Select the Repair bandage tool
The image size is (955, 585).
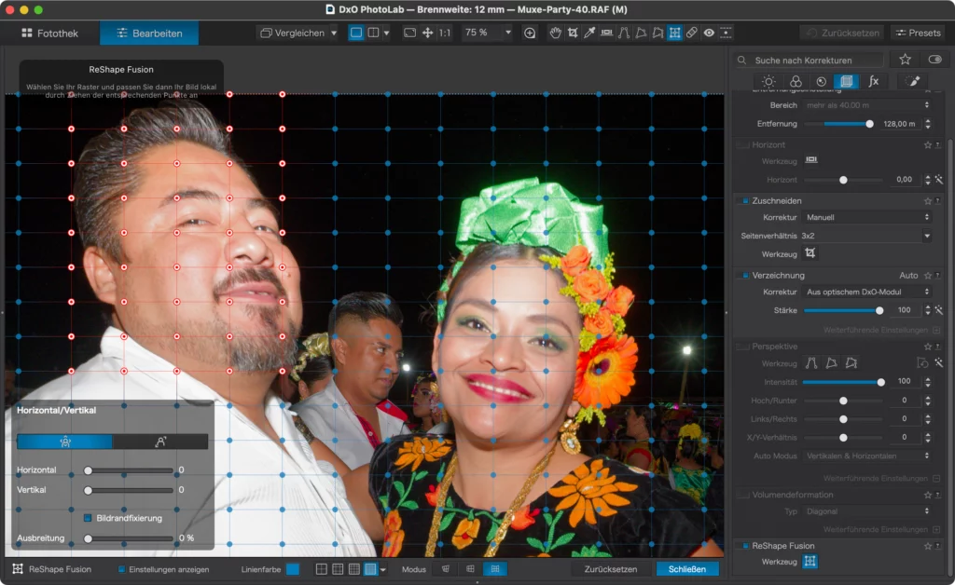[691, 33]
